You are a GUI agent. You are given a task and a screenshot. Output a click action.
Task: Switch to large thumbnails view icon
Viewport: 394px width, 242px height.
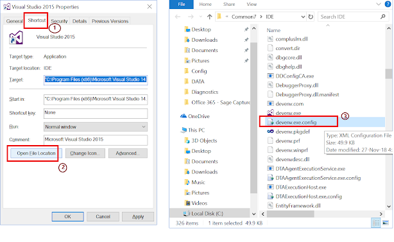click(x=385, y=223)
